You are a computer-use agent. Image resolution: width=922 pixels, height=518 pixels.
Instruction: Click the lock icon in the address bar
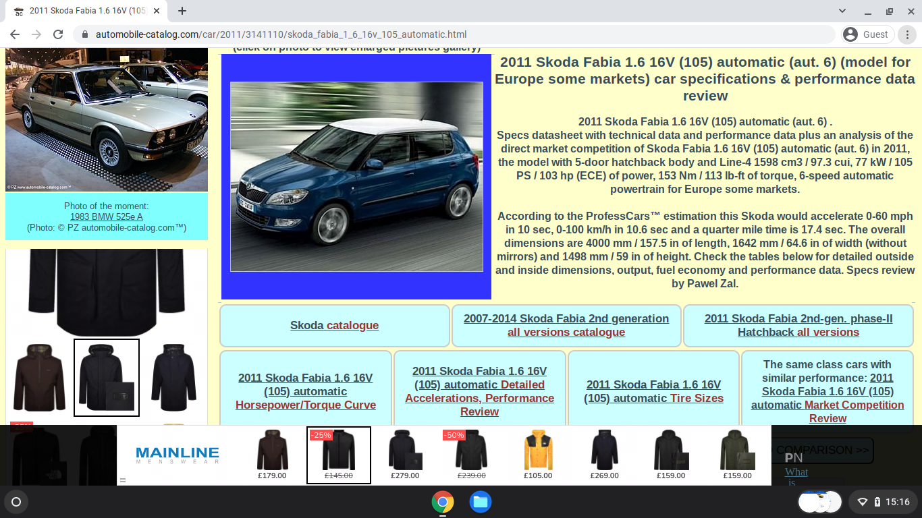click(x=85, y=34)
